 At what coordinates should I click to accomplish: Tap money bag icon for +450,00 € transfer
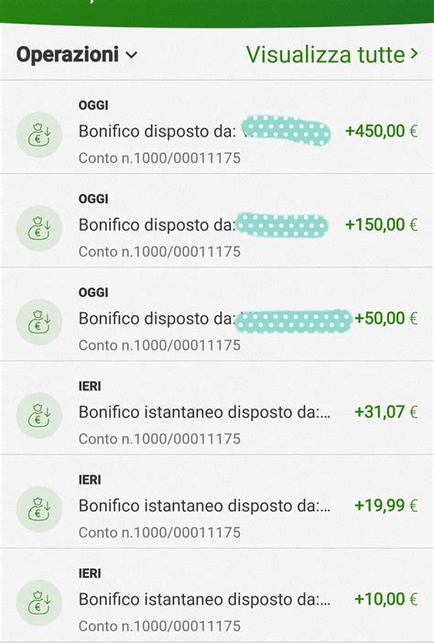39,135
